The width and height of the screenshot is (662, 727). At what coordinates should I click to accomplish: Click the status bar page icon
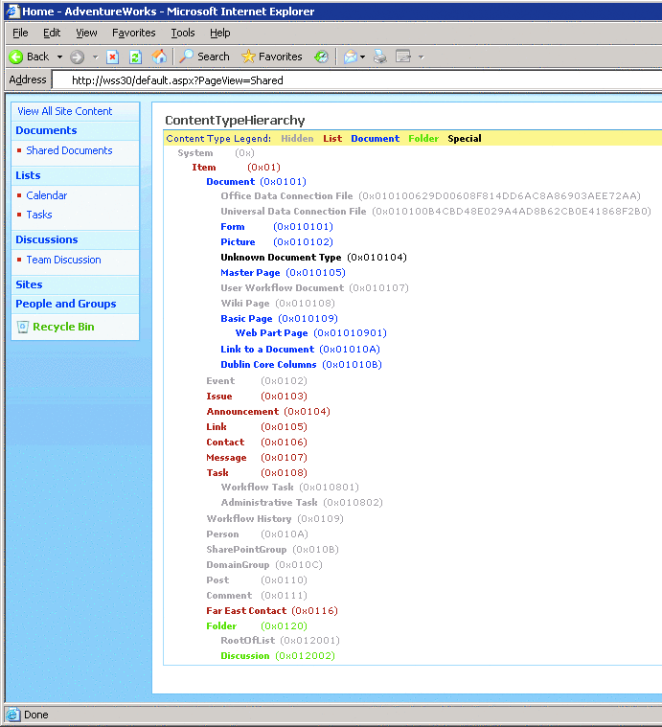(13, 715)
